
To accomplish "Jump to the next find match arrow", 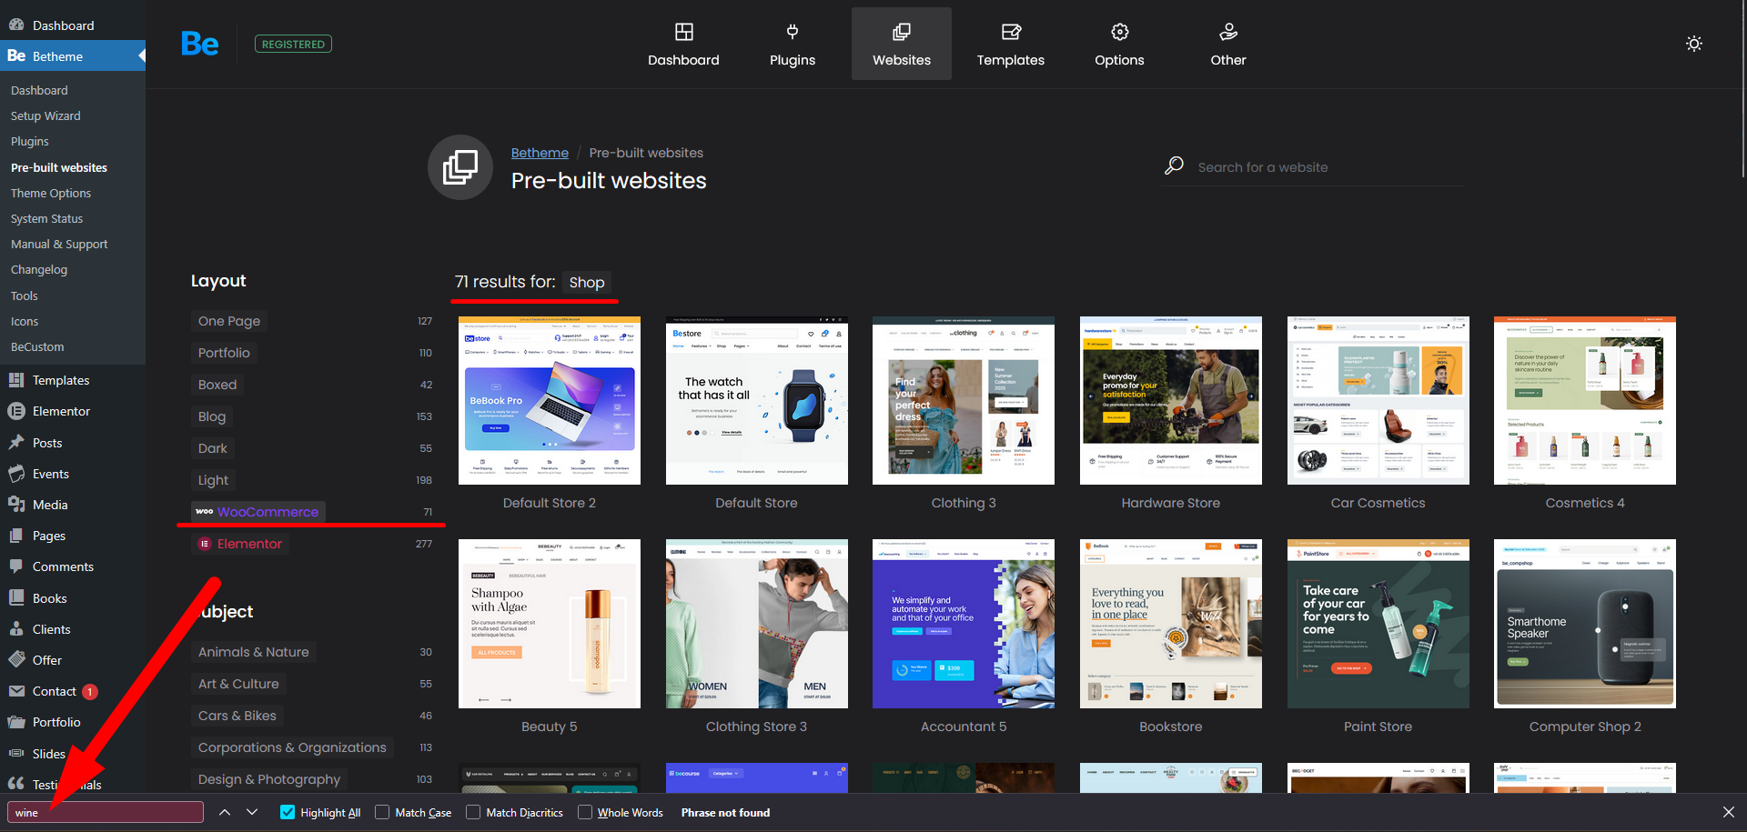I will pyautogui.click(x=252, y=812).
